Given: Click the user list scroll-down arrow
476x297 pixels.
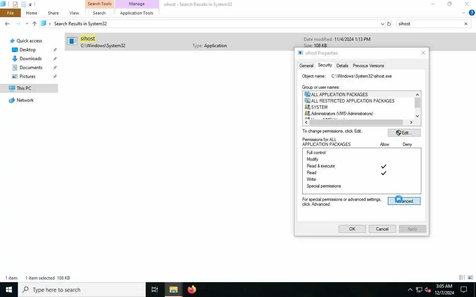Looking at the screenshot, I should (418, 116).
